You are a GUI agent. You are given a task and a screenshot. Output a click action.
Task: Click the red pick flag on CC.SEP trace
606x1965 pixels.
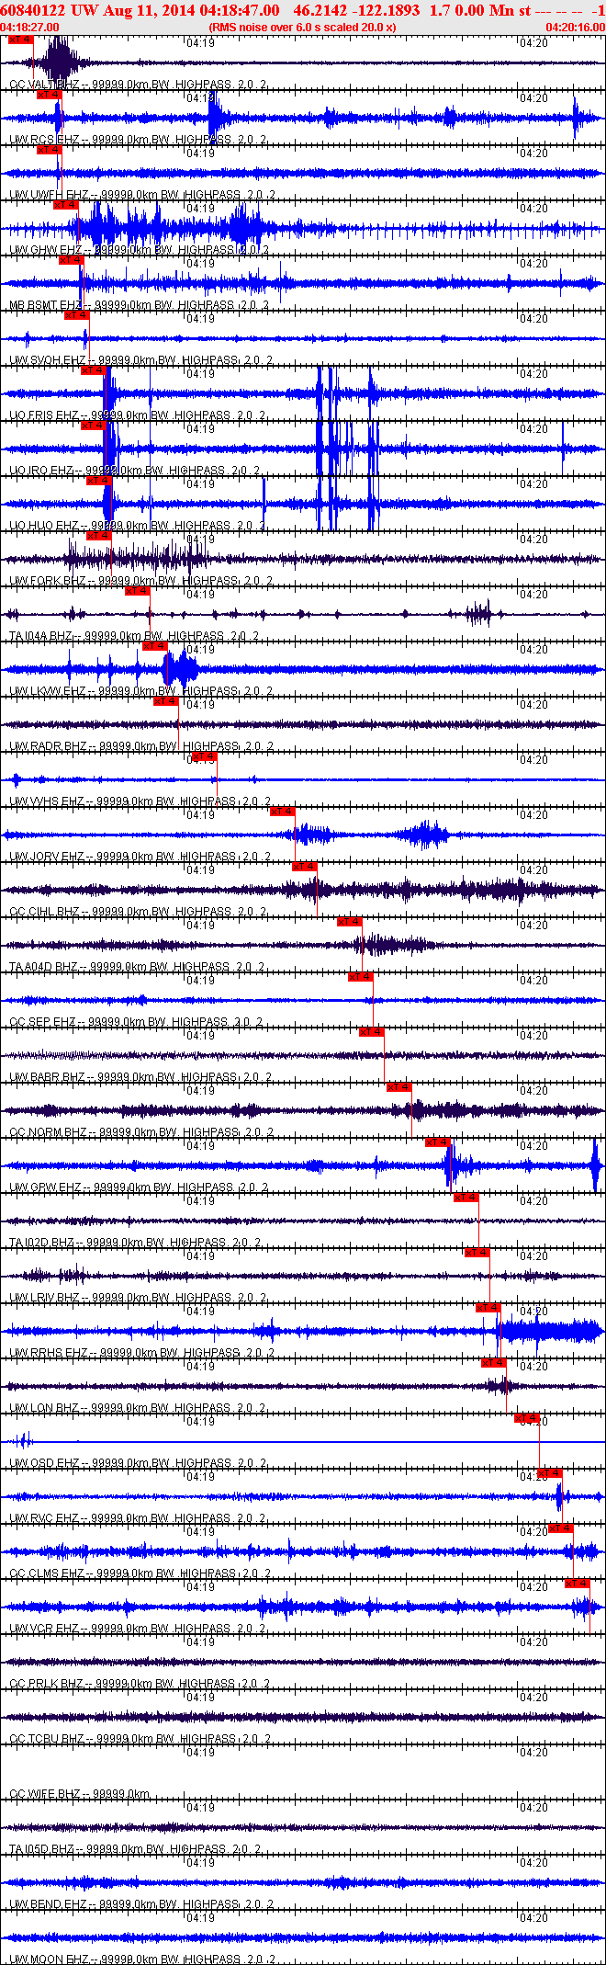coord(361,977)
